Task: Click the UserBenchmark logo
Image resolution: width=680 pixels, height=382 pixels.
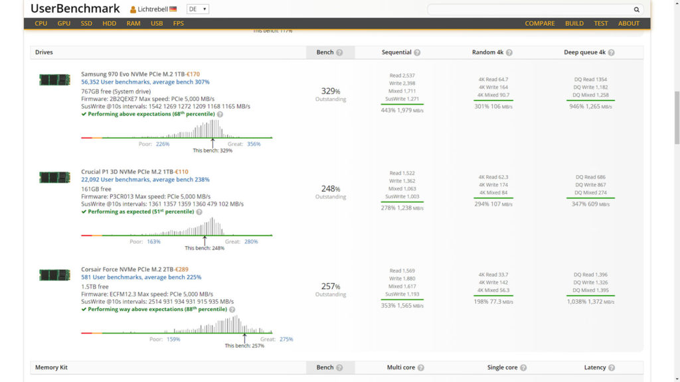Action: [x=75, y=9]
